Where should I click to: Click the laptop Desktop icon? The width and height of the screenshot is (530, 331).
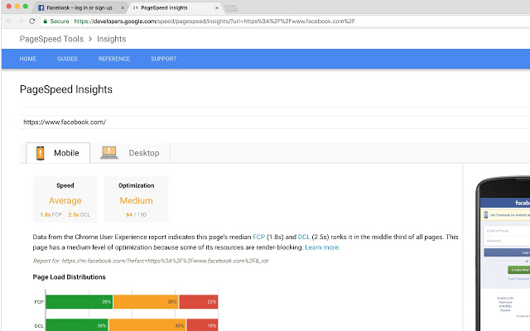[x=109, y=152]
